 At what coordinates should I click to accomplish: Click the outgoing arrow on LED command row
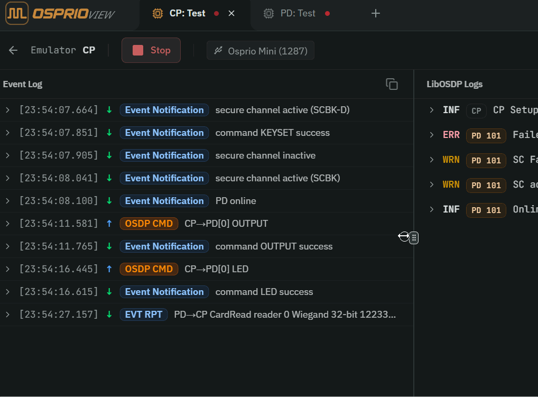pos(109,269)
